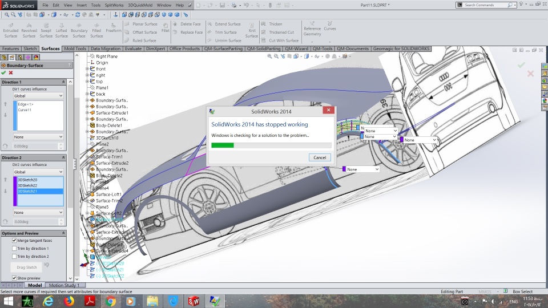The image size is (548, 308).
Task: Click Trim Surface command
Action: click(x=222, y=32)
